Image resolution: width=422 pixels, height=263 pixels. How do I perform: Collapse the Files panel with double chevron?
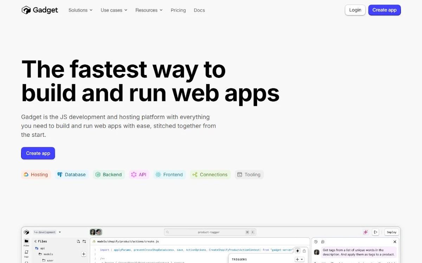(x=35, y=241)
